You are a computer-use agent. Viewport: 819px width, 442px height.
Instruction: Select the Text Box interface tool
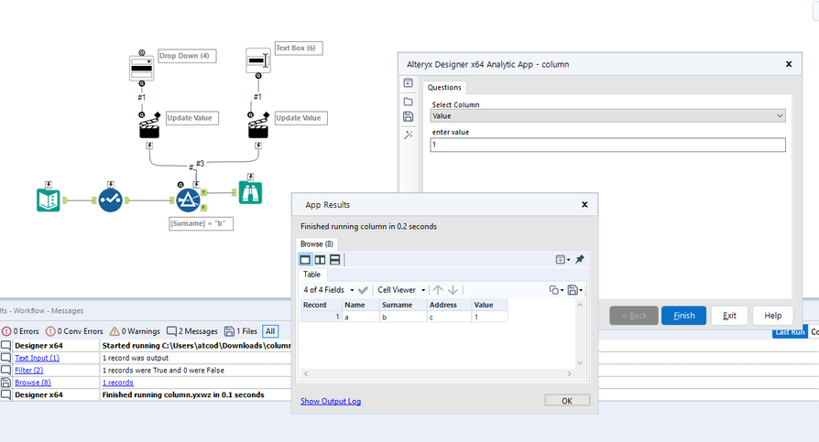[x=258, y=60]
